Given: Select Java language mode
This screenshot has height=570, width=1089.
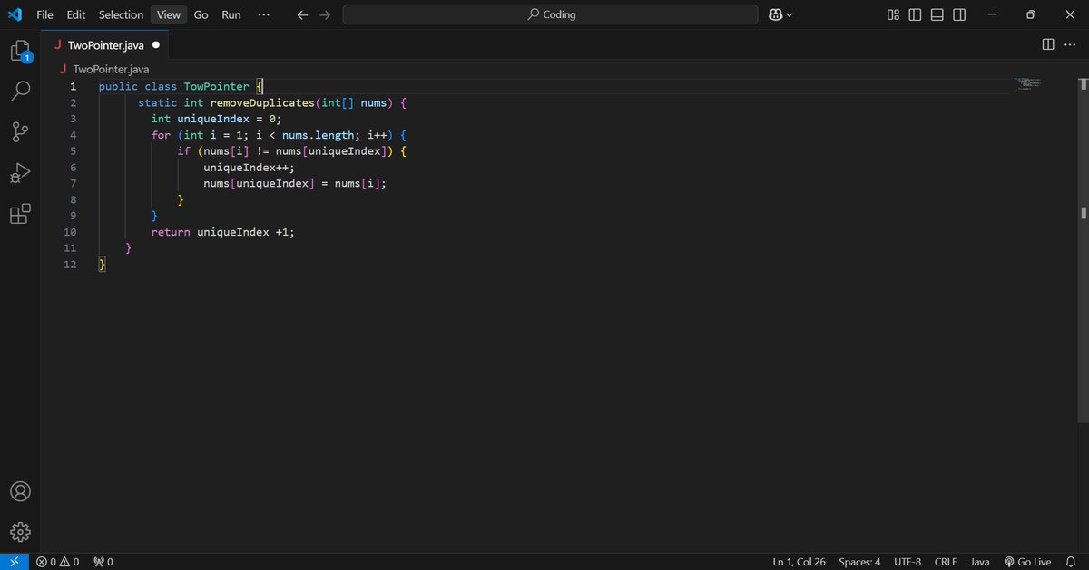Looking at the screenshot, I should [980, 562].
